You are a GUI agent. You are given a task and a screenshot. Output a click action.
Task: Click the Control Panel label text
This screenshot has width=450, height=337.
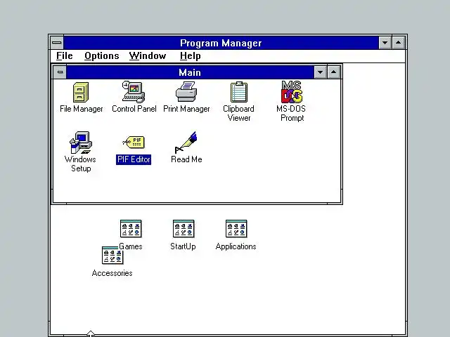134,109
